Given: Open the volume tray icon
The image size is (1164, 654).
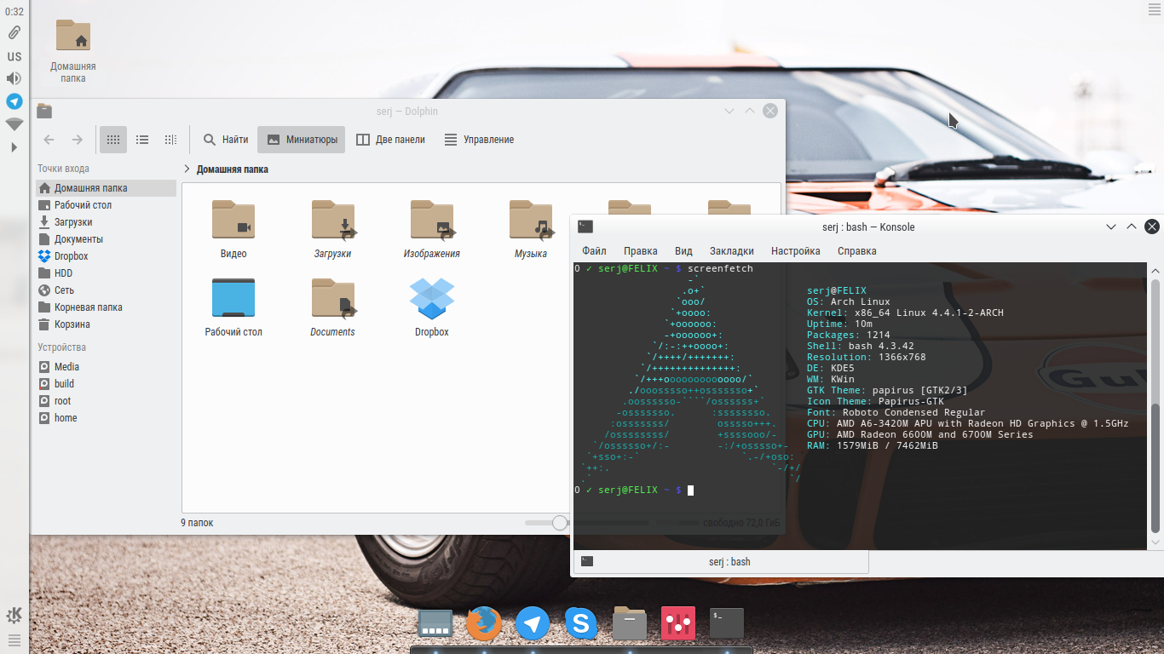Looking at the screenshot, I should click(14, 78).
